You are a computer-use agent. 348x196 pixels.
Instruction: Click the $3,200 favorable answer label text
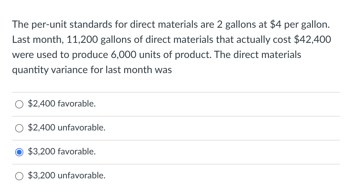coord(61,152)
